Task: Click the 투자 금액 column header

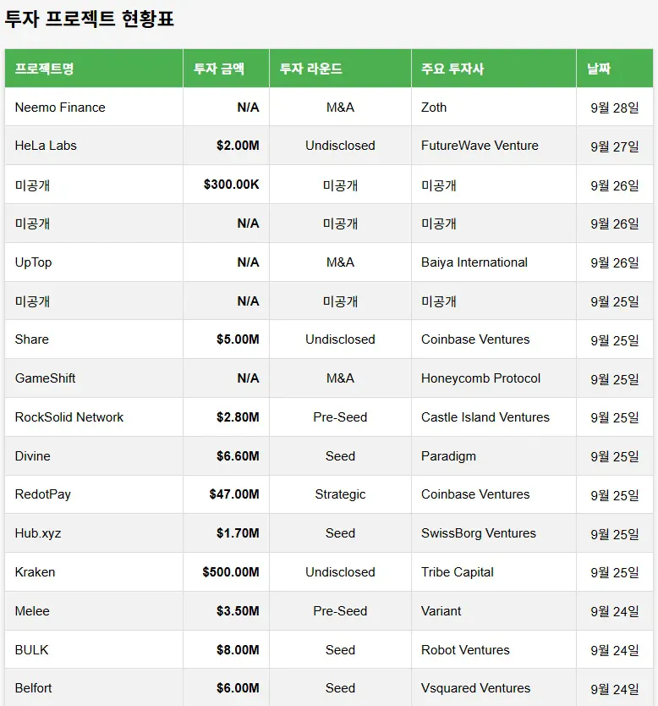Action: (218, 69)
